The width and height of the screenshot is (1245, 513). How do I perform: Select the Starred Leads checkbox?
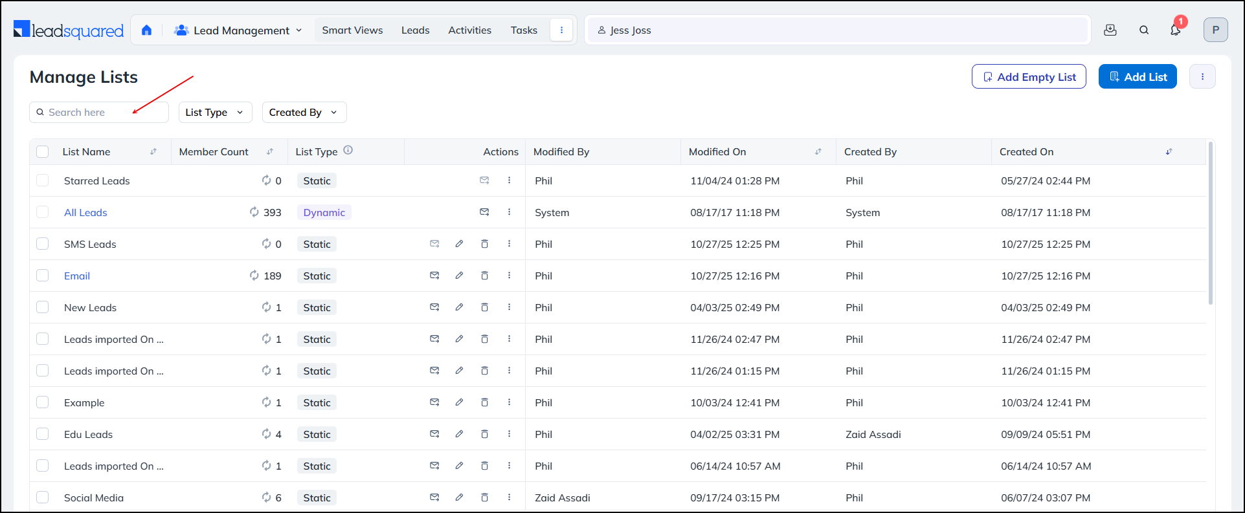[x=43, y=180]
